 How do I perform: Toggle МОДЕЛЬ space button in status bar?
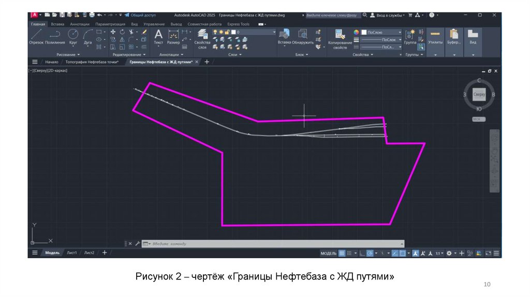(328, 253)
